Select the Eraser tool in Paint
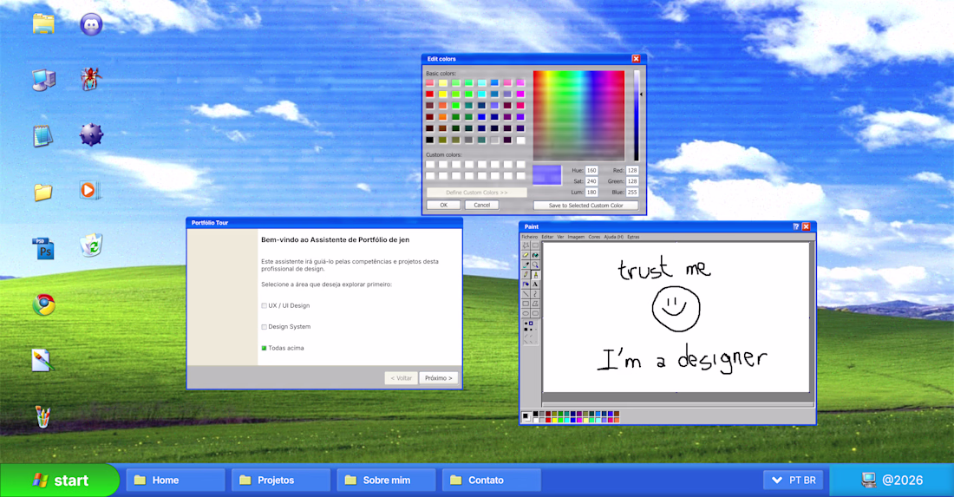Image resolution: width=954 pixels, height=497 pixels. [x=526, y=255]
